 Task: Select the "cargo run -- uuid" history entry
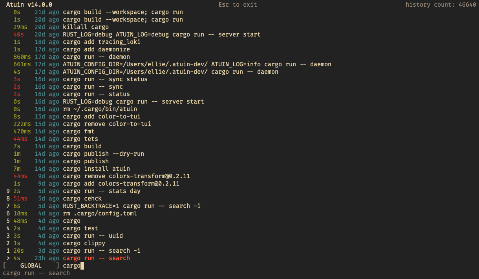click(x=93, y=236)
